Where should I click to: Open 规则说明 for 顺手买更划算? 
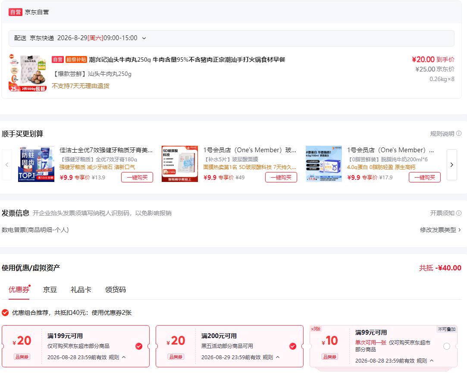point(442,134)
